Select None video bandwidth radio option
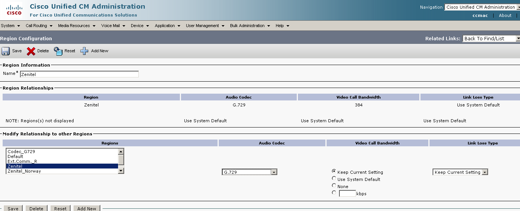Viewport: 520px width, 211px height. pos(334,186)
